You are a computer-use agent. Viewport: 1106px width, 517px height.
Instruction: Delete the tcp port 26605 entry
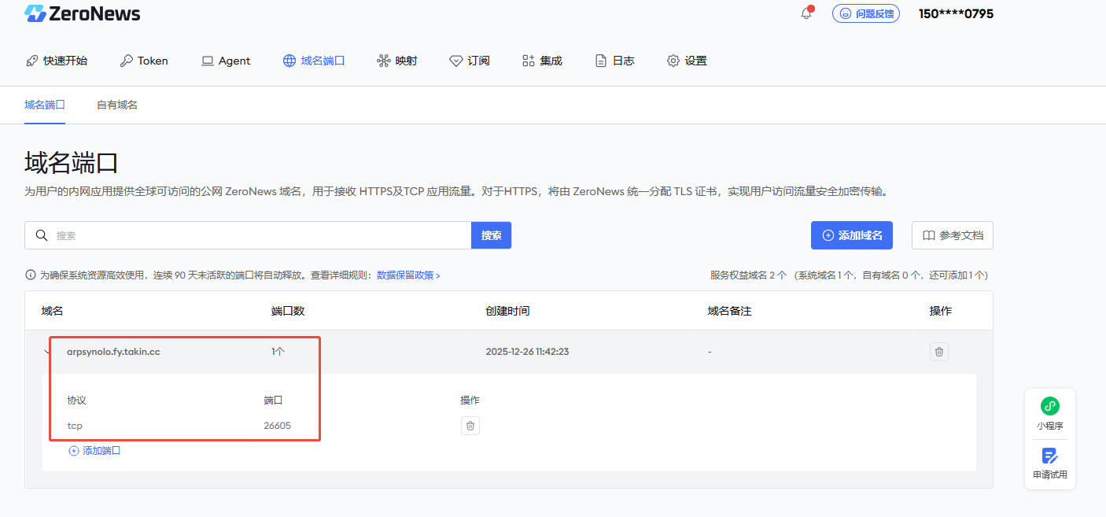(x=470, y=426)
